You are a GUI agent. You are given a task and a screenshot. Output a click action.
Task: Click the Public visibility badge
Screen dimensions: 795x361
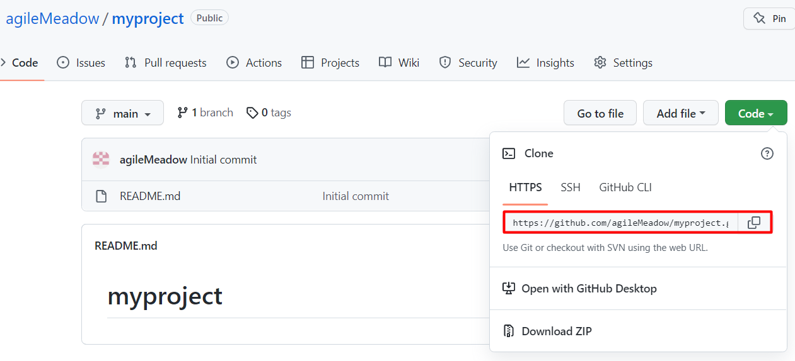pos(209,18)
